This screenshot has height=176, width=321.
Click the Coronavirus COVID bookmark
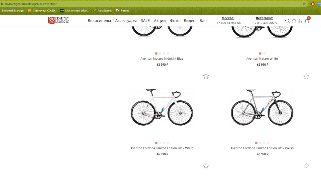(x=42, y=10)
